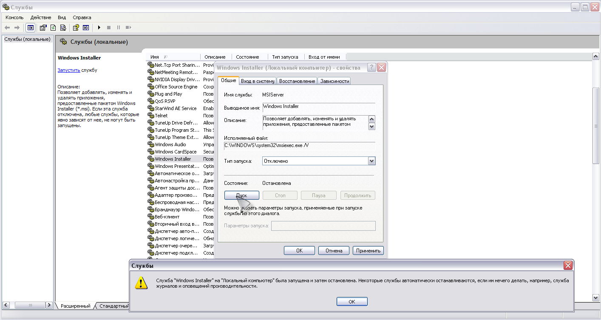601x320 pixels.
Task: Click the description scroll down arrow
Action: pyautogui.click(x=371, y=126)
